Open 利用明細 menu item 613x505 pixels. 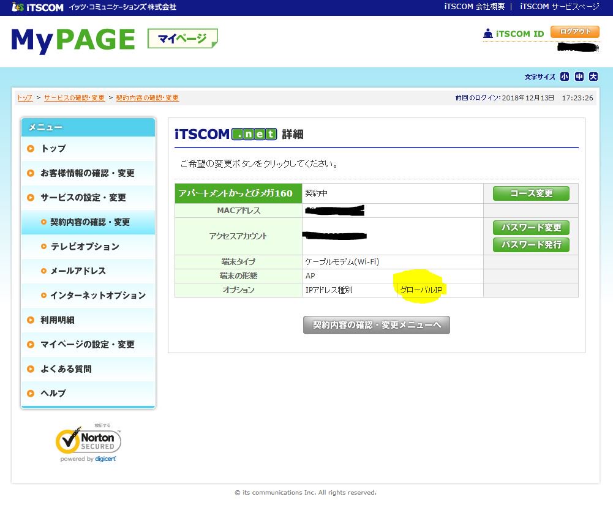(88, 320)
